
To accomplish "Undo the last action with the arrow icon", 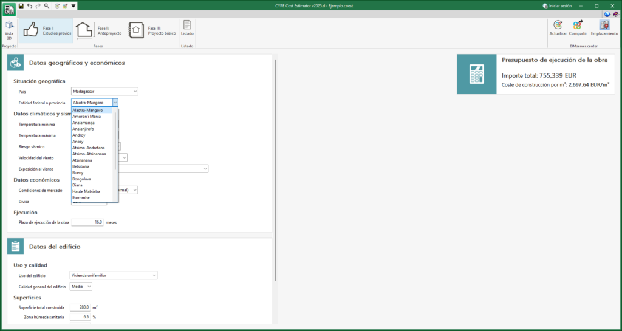I will (30, 6).
